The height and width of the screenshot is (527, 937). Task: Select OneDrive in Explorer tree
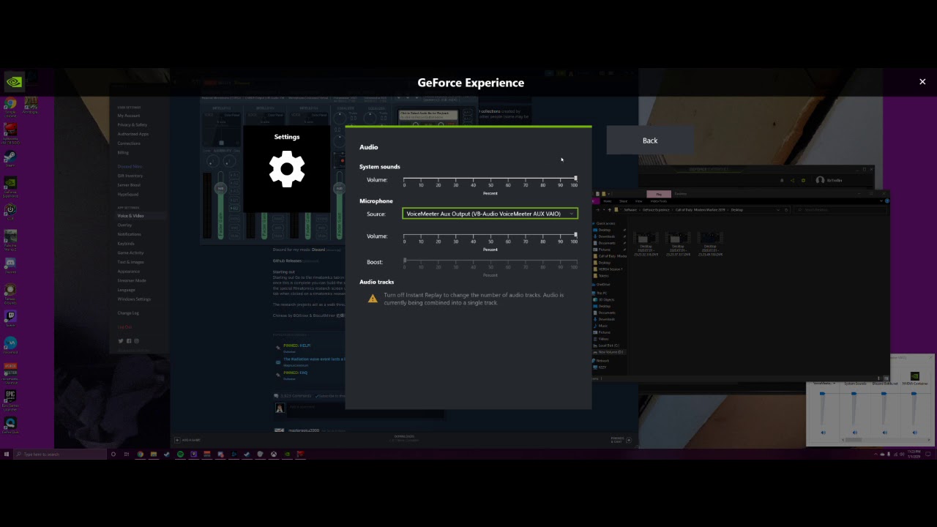602,285
